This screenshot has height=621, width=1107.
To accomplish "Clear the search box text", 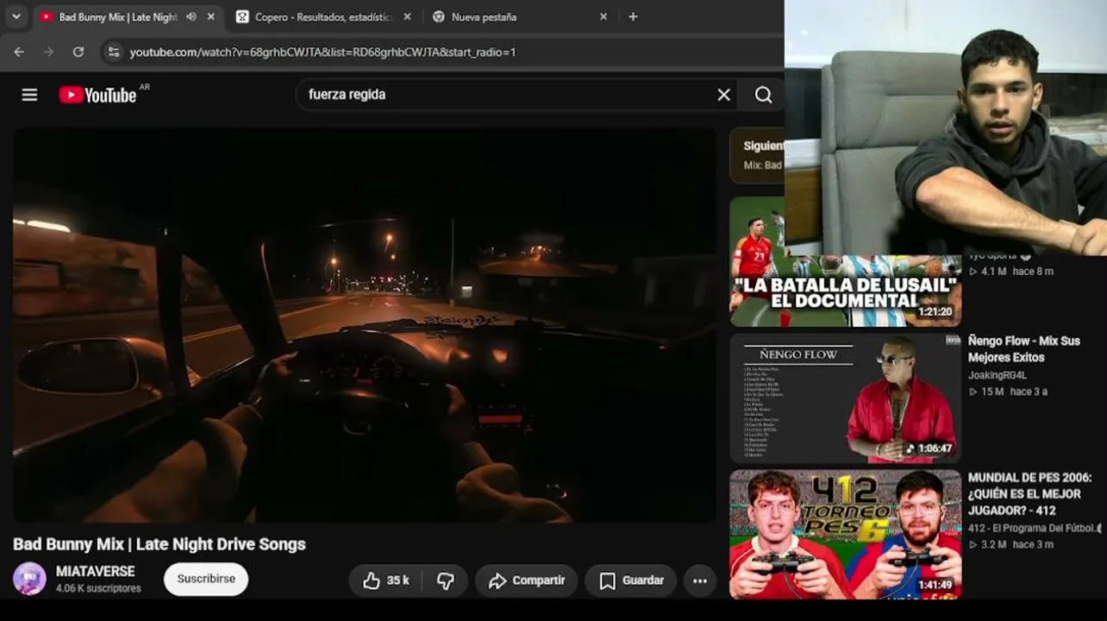I will click(x=724, y=95).
